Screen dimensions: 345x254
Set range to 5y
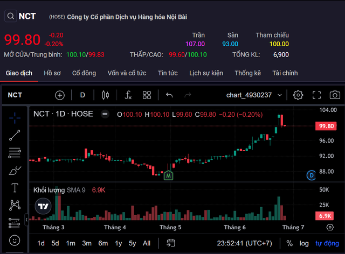click(132, 243)
